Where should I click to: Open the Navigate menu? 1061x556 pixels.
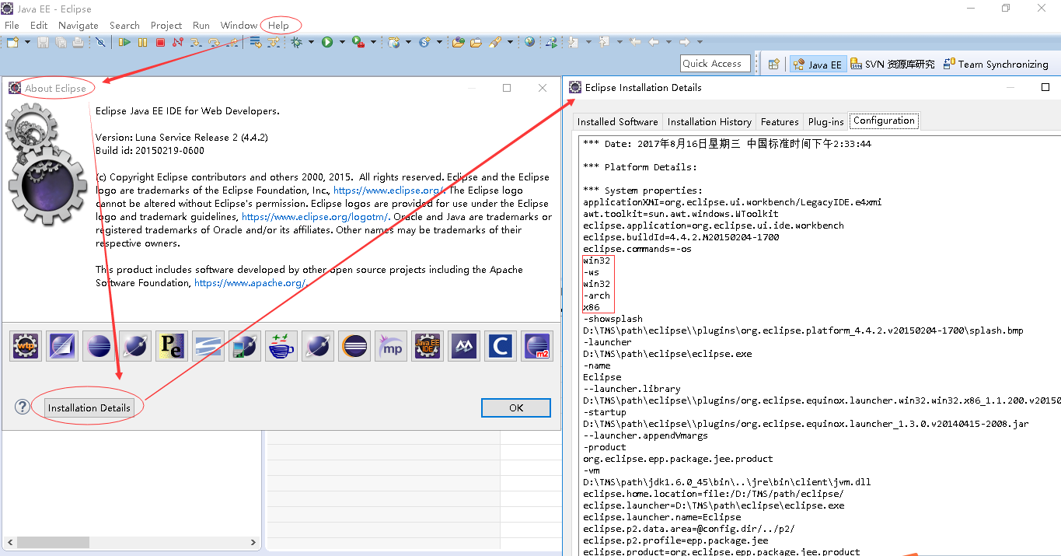(x=79, y=26)
